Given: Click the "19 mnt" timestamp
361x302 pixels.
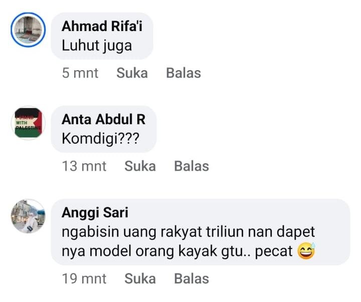Looking at the screenshot, I should [84, 278].
